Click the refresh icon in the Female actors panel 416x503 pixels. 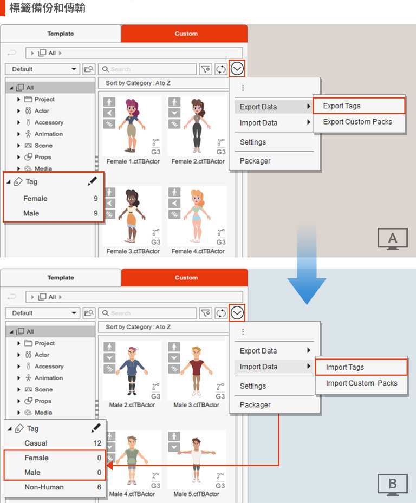point(221,69)
